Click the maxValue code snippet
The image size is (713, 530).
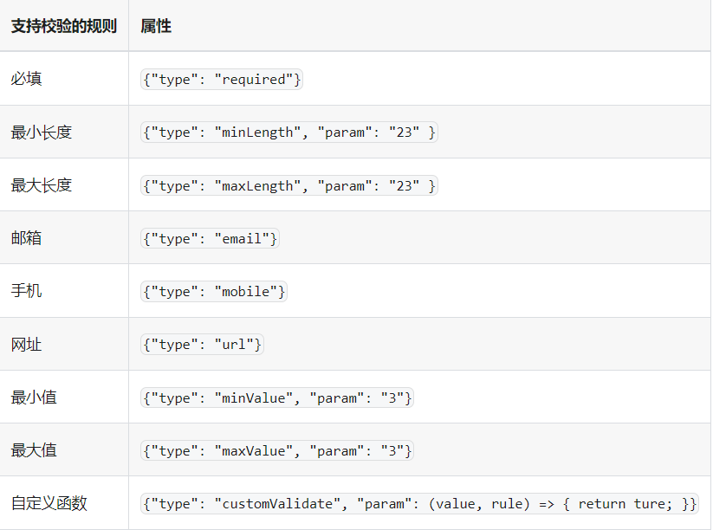tap(277, 451)
